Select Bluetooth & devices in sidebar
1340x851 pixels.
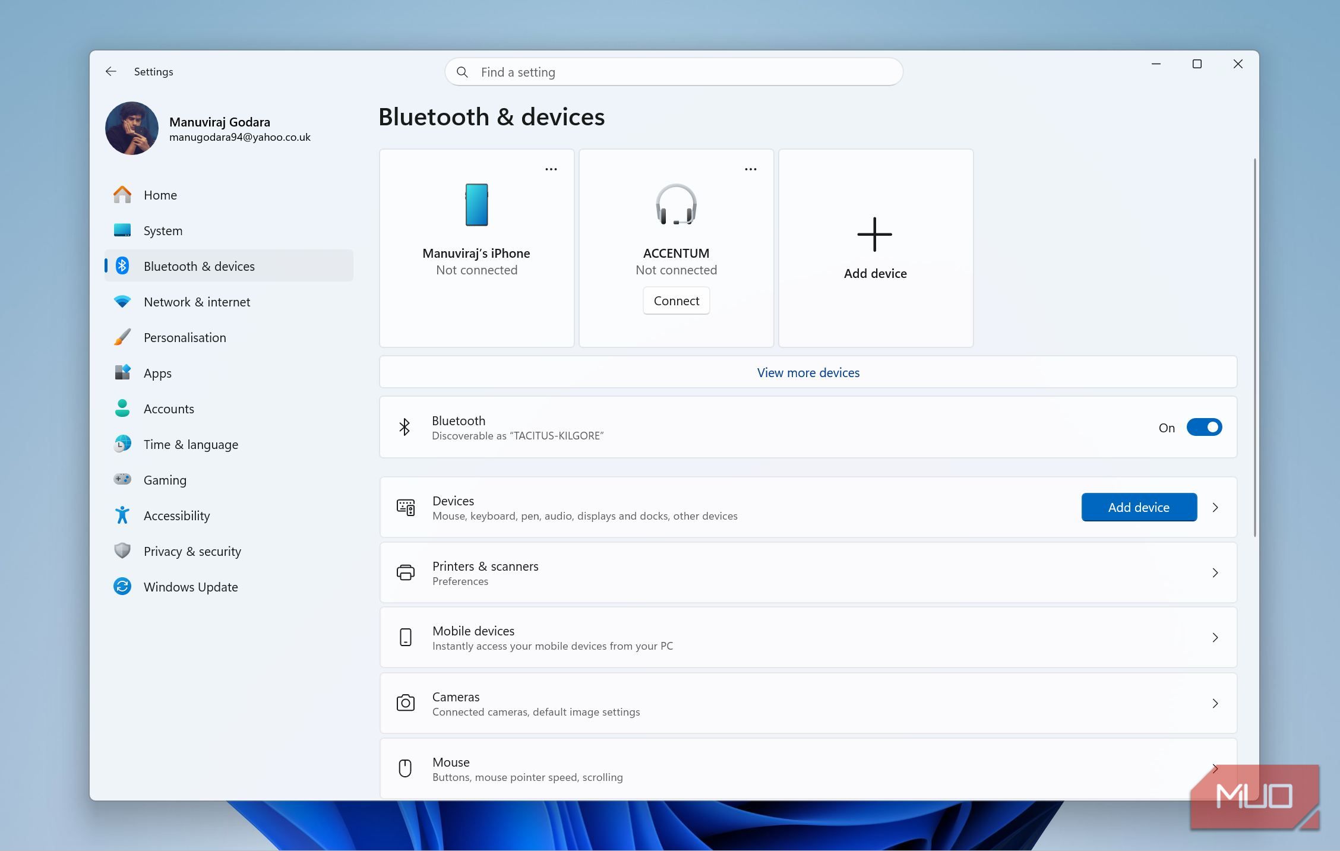[229, 266]
